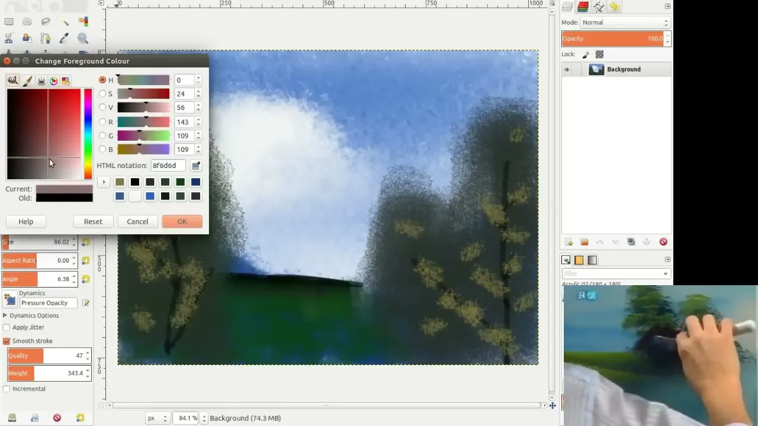758x426 pixels.
Task: Confirm the colour with OK
Action: click(182, 221)
